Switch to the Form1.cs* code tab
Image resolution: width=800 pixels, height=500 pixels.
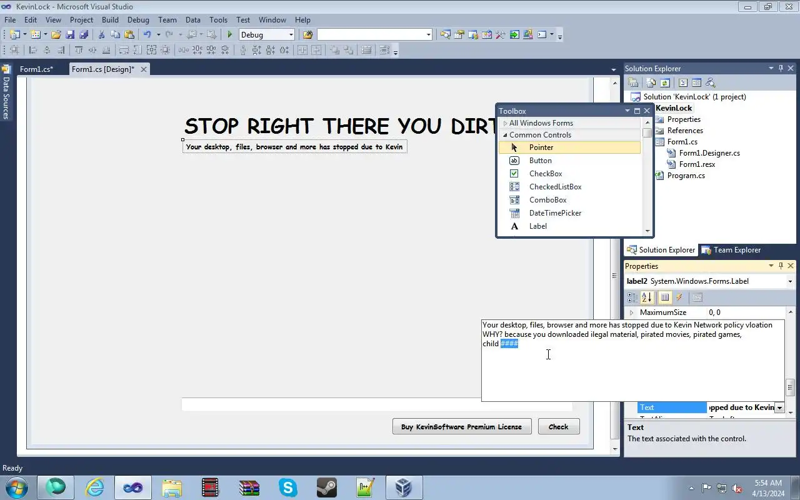[x=36, y=69]
